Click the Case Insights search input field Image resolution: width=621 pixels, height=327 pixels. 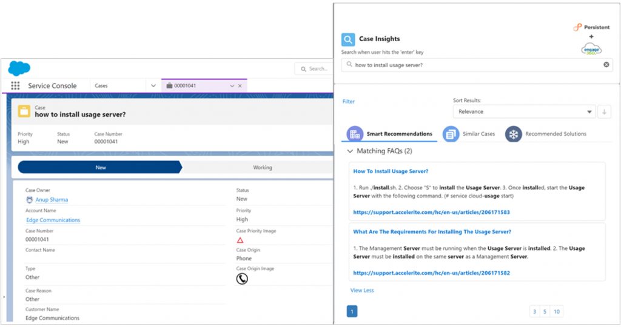click(x=477, y=65)
